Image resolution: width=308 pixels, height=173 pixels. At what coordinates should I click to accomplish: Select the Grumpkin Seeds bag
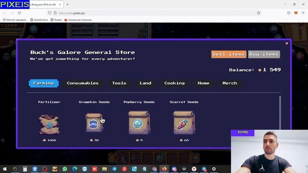94,123
